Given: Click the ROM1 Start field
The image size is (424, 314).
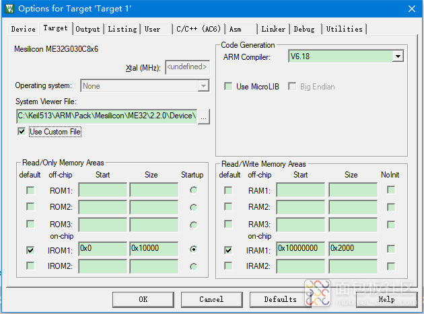Looking at the screenshot, I should coord(103,190).
